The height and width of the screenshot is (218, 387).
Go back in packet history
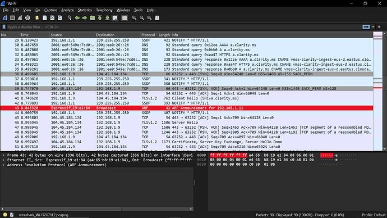click(x=77, y=18)
